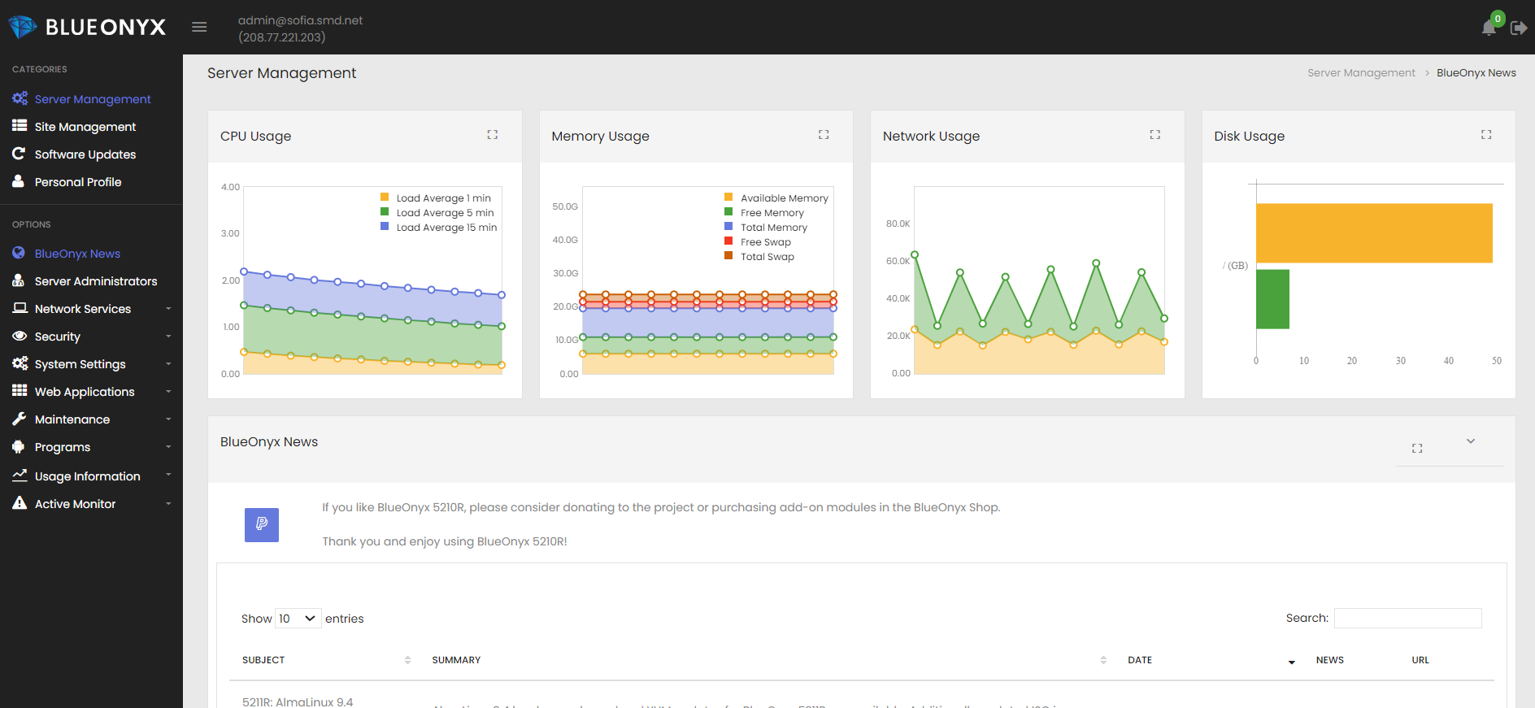Toggle Load Average 15 min legend swatch
Screen dimensions: 1535x708
pos(385,227)
